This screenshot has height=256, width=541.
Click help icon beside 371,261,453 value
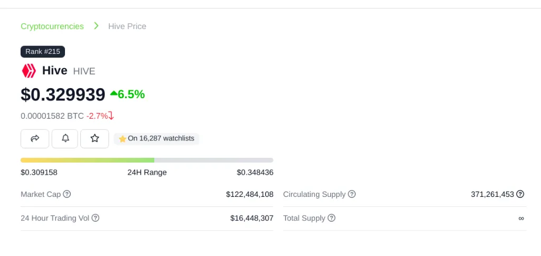point(520,194)
